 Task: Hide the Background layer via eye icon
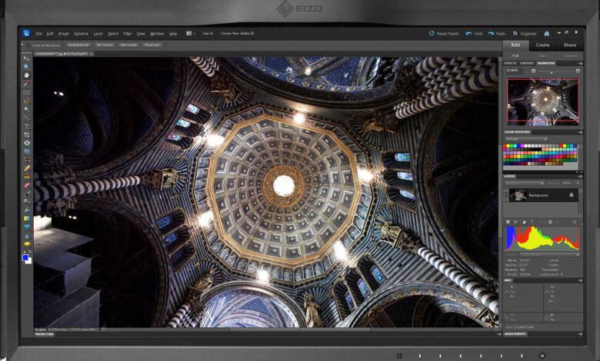click(x=507, y=195)
